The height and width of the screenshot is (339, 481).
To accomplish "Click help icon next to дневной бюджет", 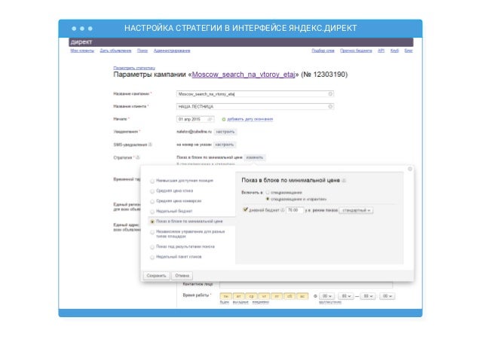I will pyautogui.click(x=283, y=210).
